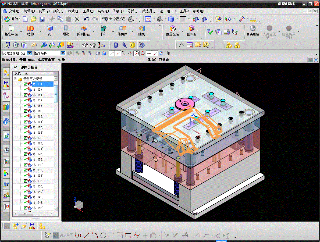Open the 分析(L) menu
Screen dimensions: 320x242
[x=133, y=11]
